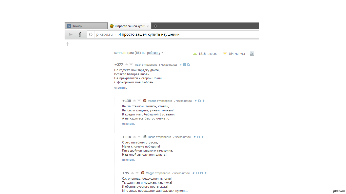Switch to the Пикабу browser tab
The width and height of the screenshot is (346, 194).
(86, 26)
